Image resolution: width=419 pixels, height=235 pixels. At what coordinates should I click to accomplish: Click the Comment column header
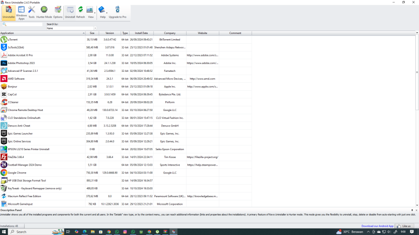click(x=235, y=33)
